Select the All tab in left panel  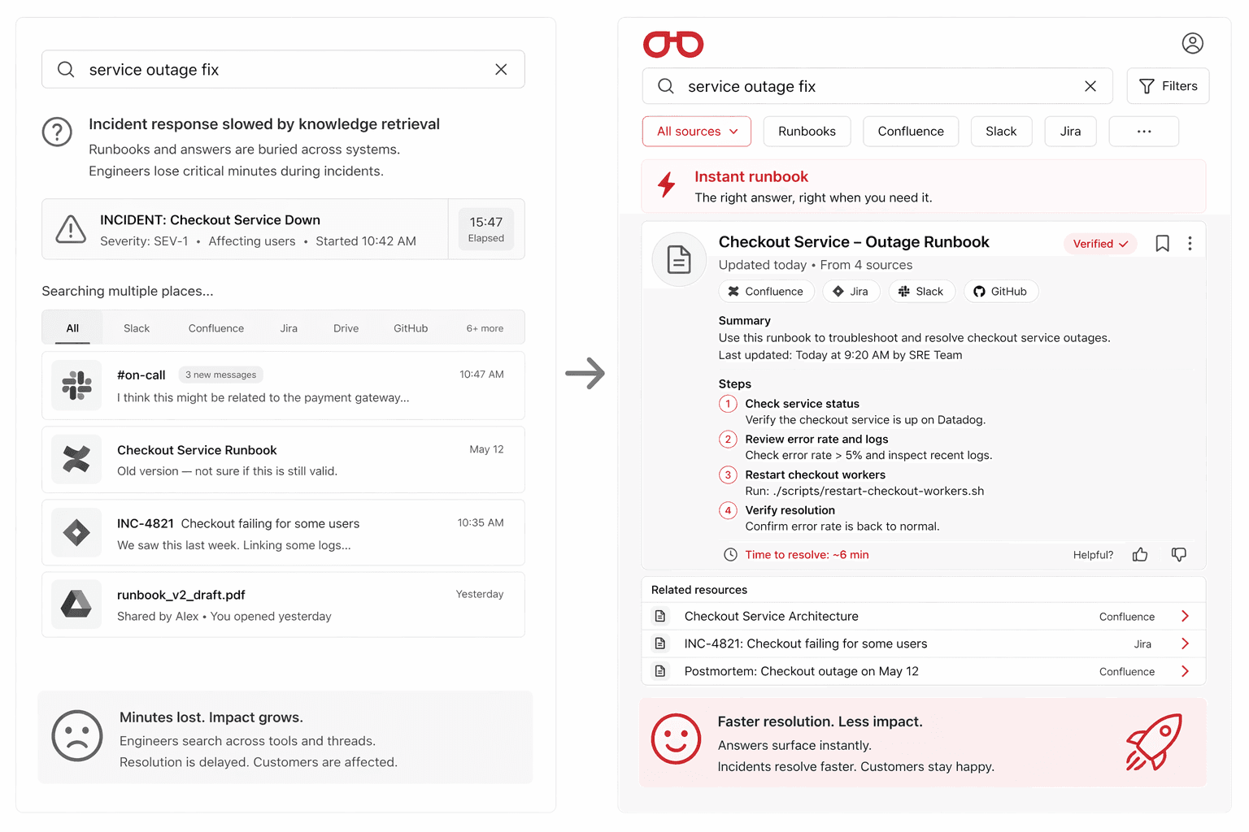72,328
